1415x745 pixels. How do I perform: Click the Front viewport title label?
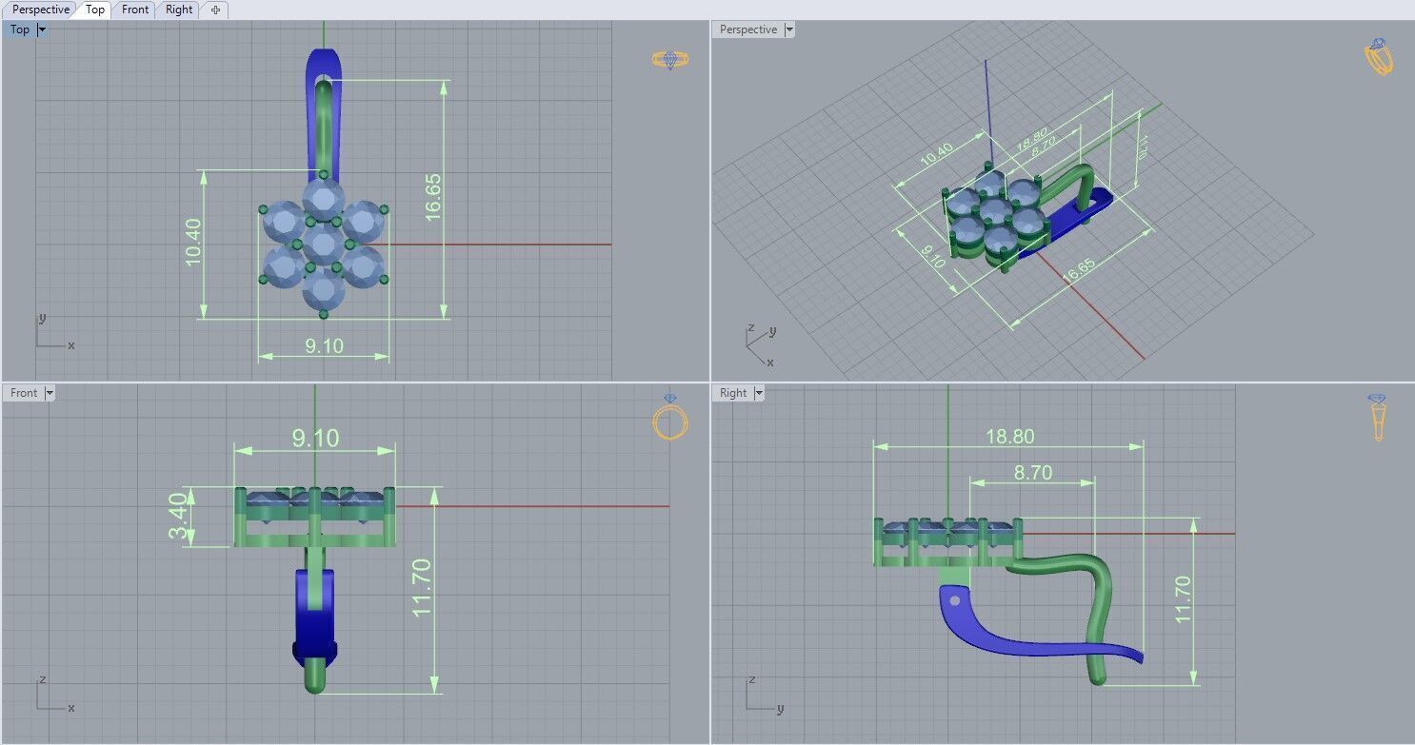24,393
